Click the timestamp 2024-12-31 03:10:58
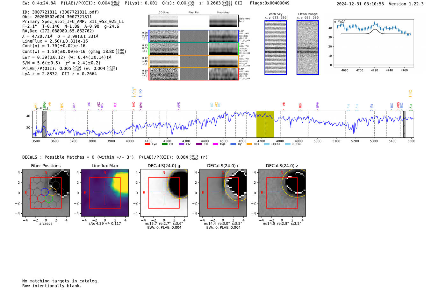Viewport: 446px width, 303px height. coord(360,4)
